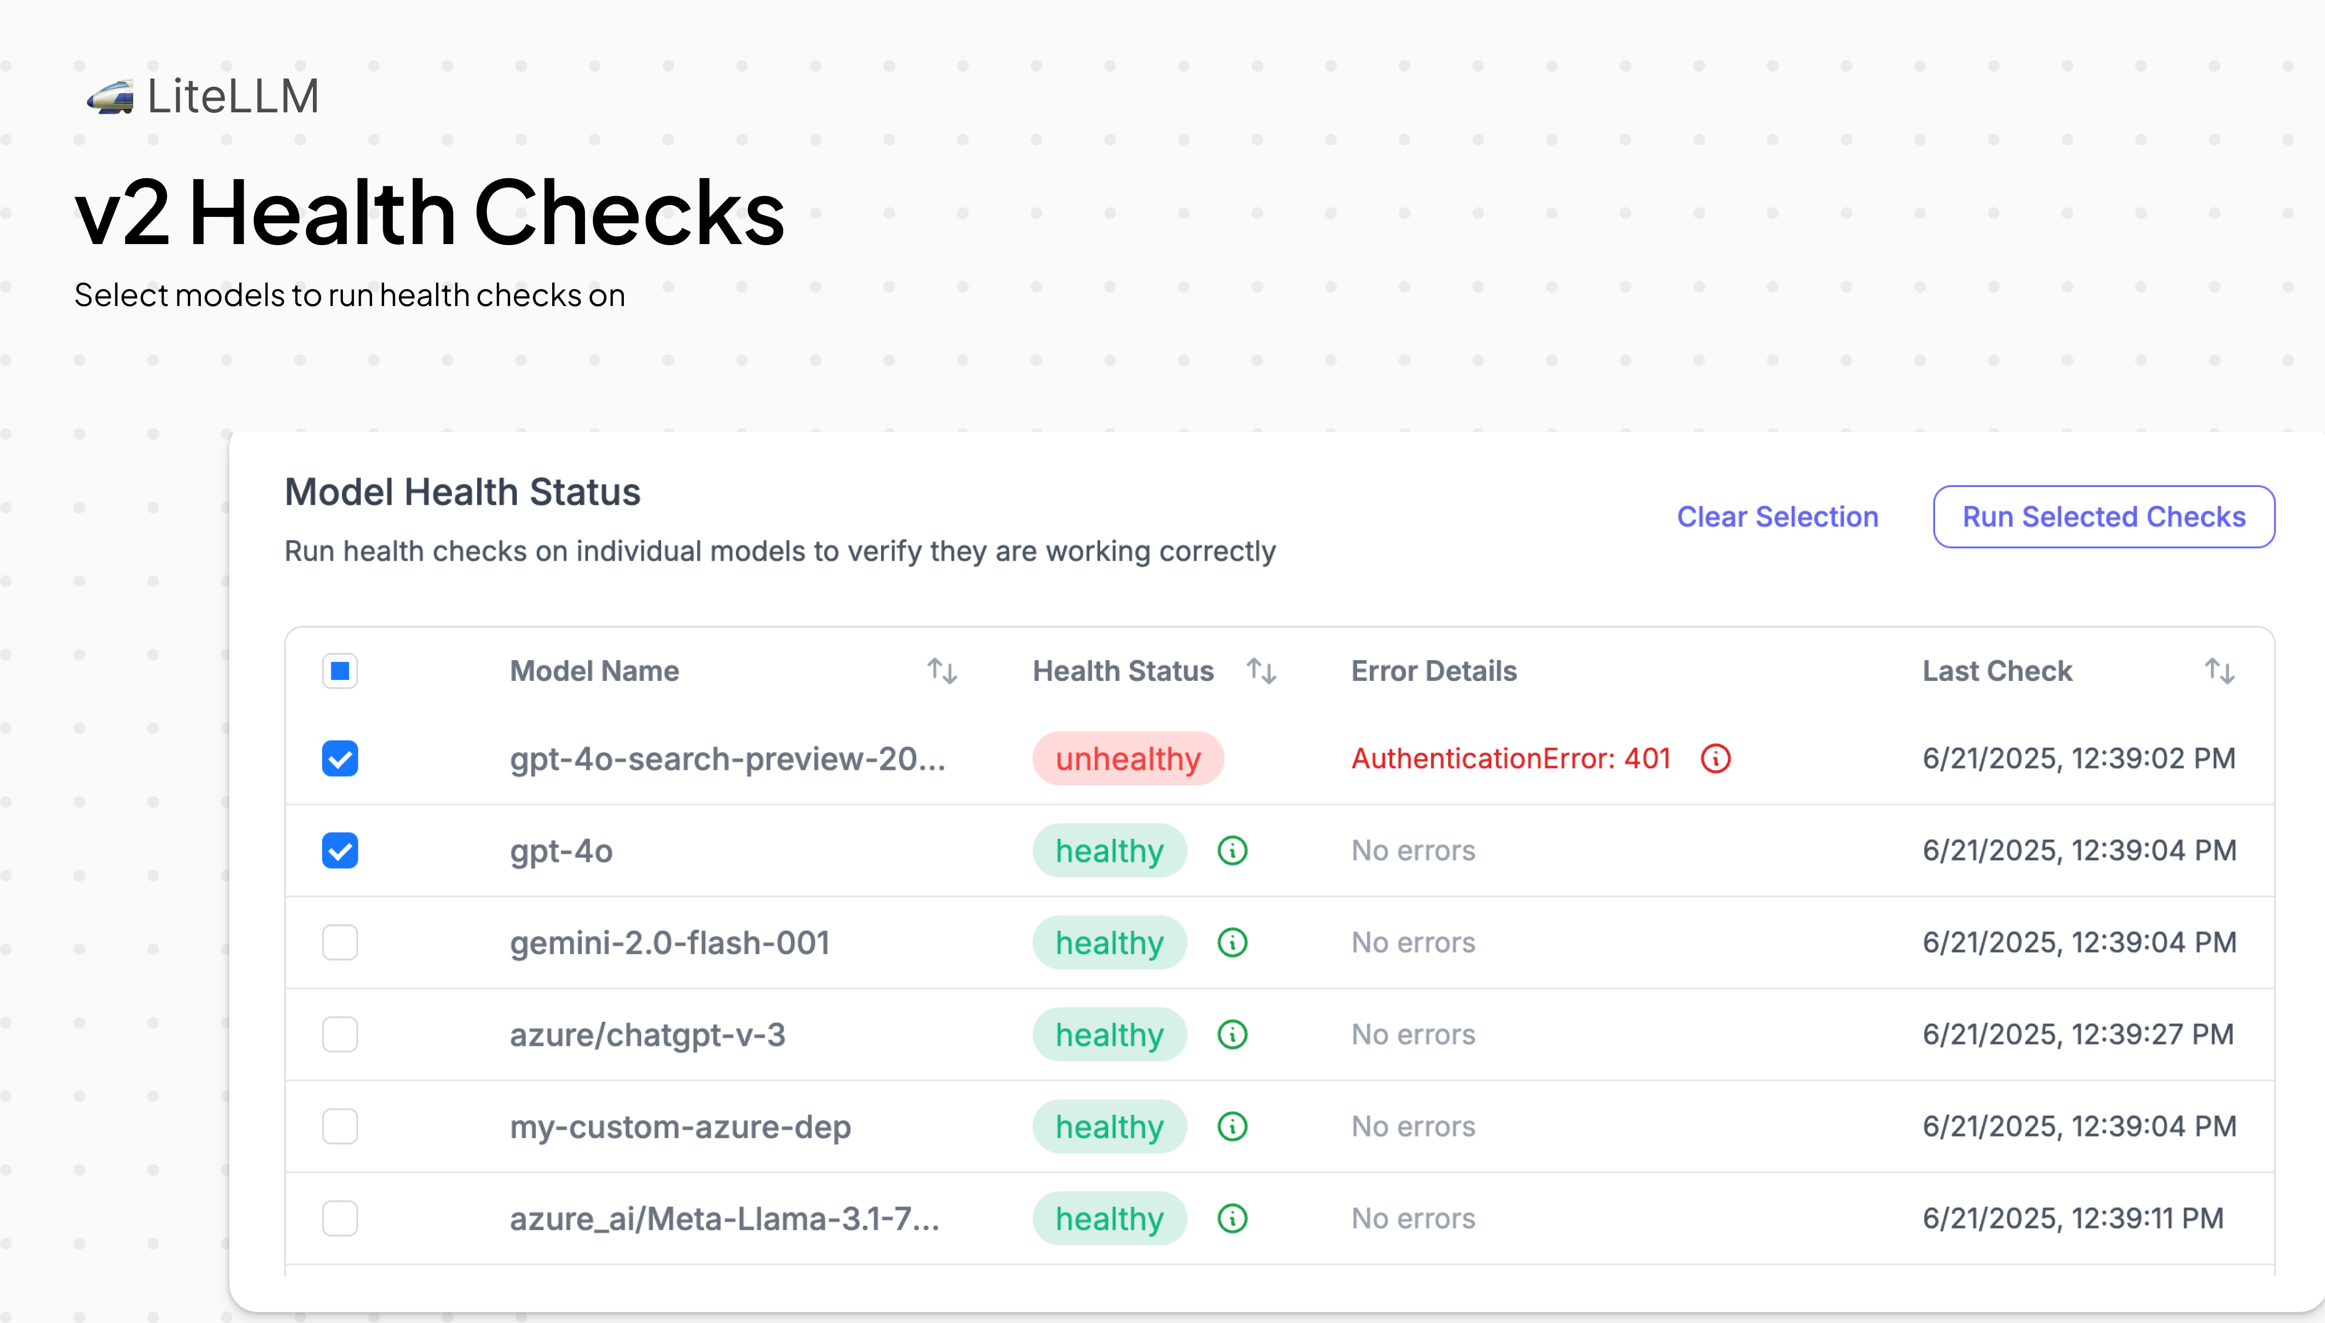Click the Error Details column header
The height and width of the screenshot is (1323, 2325).
(1434, 672)
